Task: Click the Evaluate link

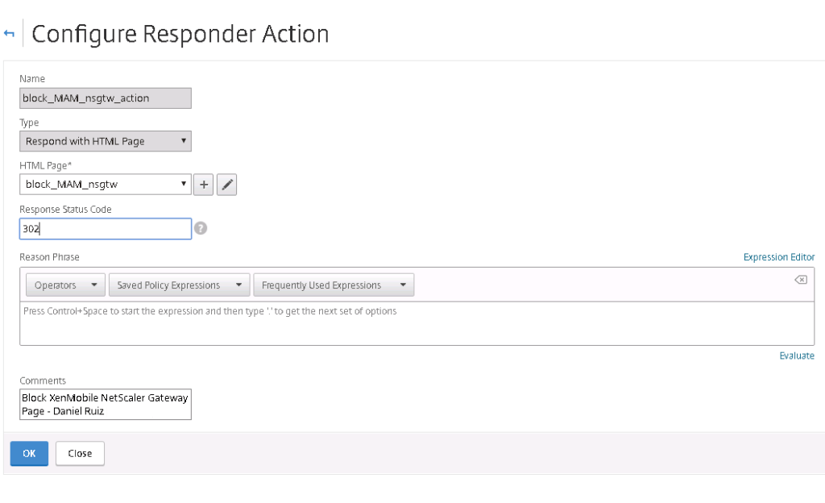Action: coord(797,355)
